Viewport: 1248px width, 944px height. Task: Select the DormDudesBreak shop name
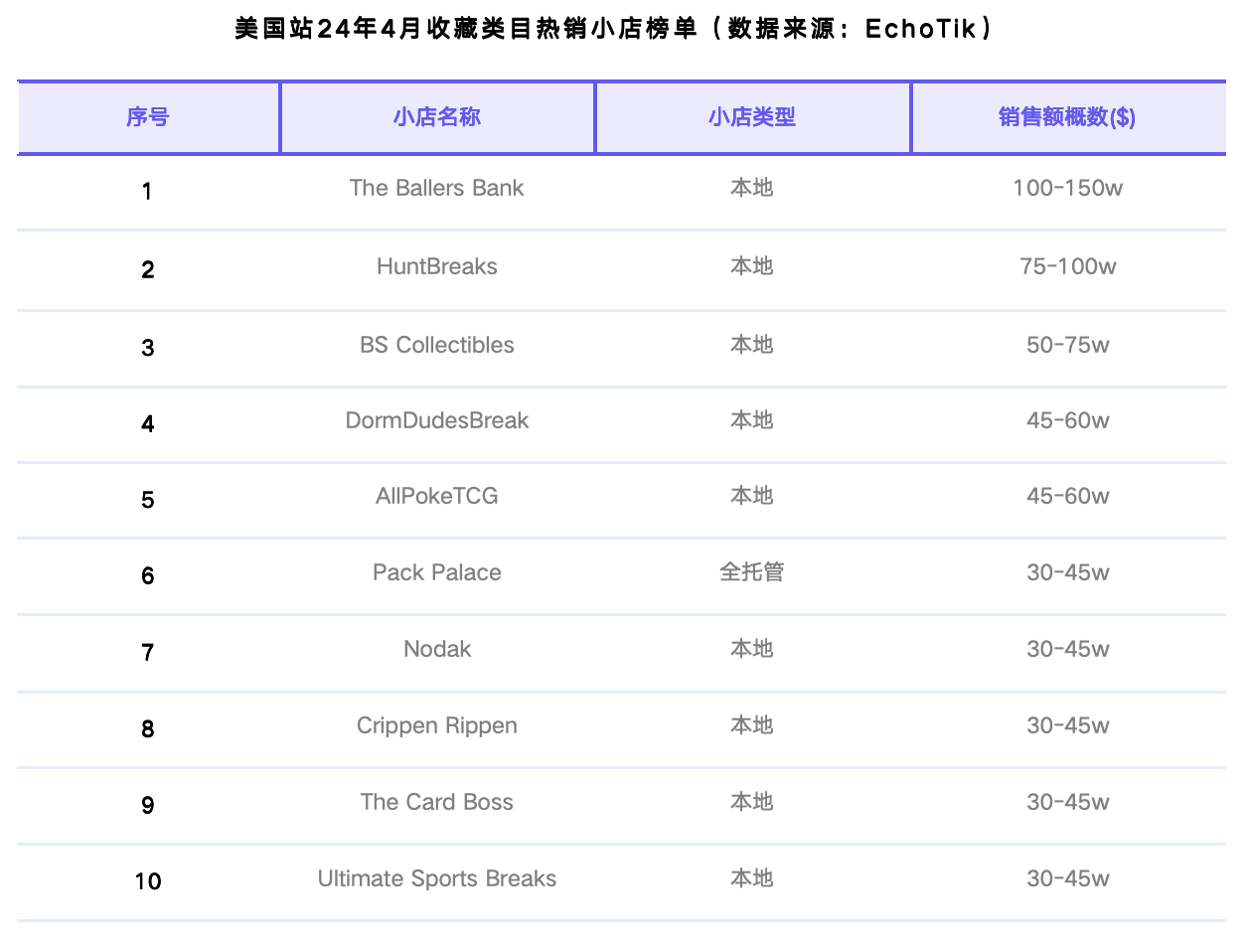(x=437, y=420)
